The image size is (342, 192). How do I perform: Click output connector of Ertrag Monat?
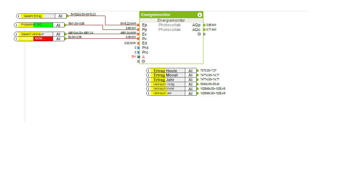(198, 75)
